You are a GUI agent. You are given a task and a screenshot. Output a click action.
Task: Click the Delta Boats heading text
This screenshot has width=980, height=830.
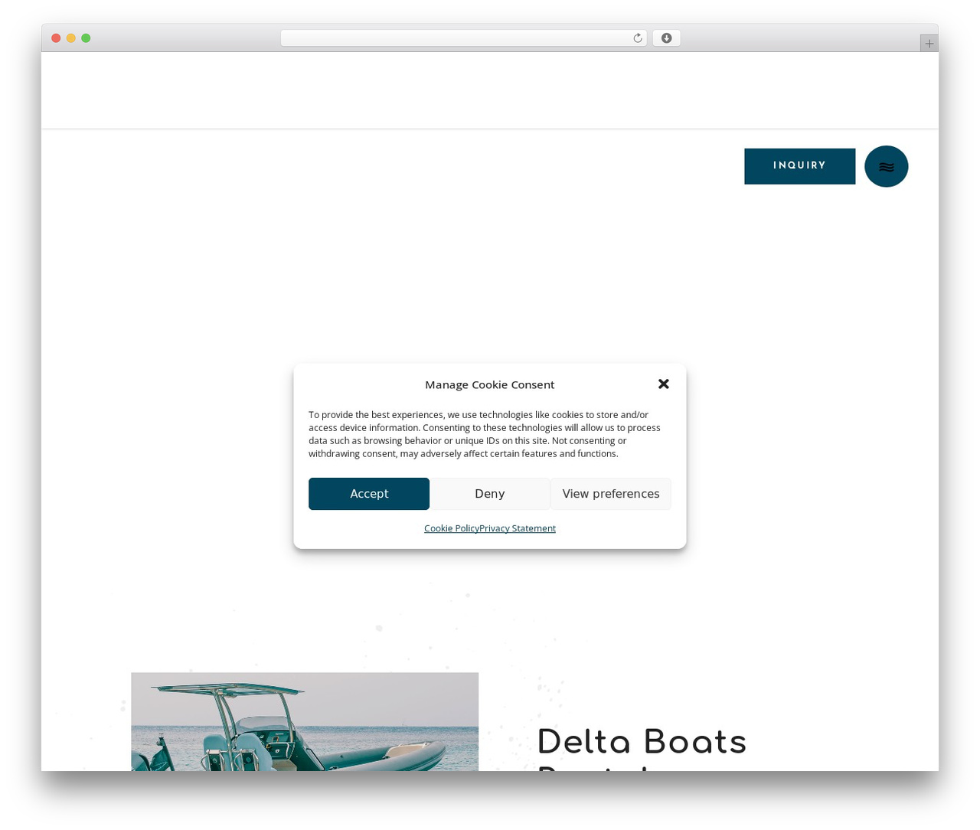tap(642, 742)
